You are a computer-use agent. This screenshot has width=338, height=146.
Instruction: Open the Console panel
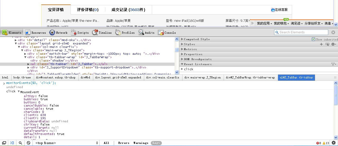[x=167, y=33]
